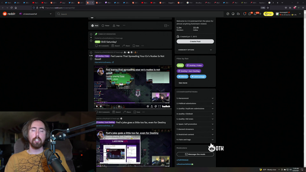This screenshot has height=172, width=306.
Task: Save the Shill Saturday post
Action: point(136,46)
